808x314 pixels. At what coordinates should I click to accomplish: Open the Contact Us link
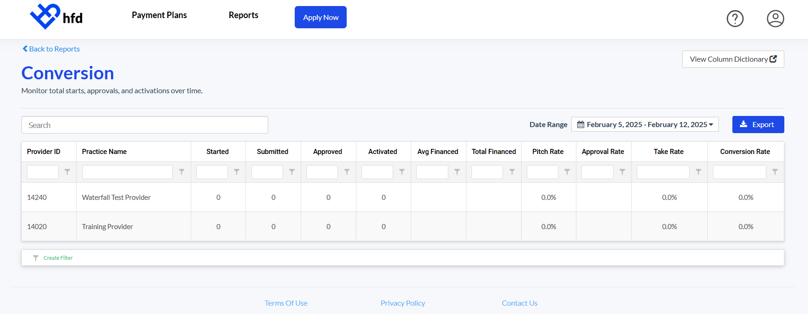(x=520, y=303)
